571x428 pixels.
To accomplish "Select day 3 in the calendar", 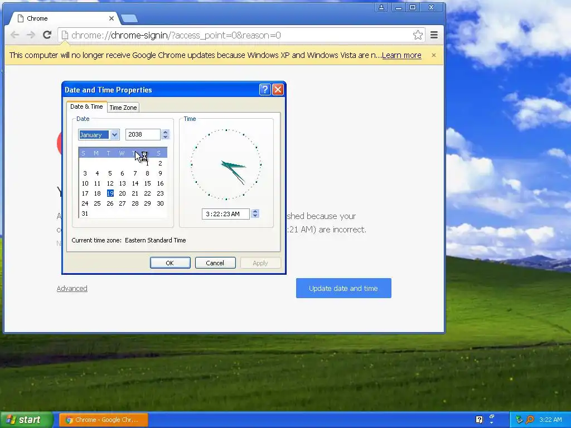I will (85, 174).
